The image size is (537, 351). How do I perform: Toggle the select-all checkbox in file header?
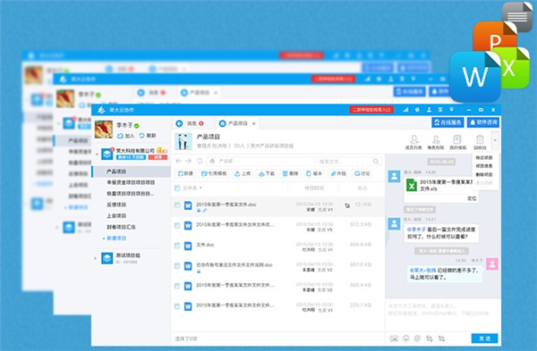pyautogui.click(x=177, y=188)
